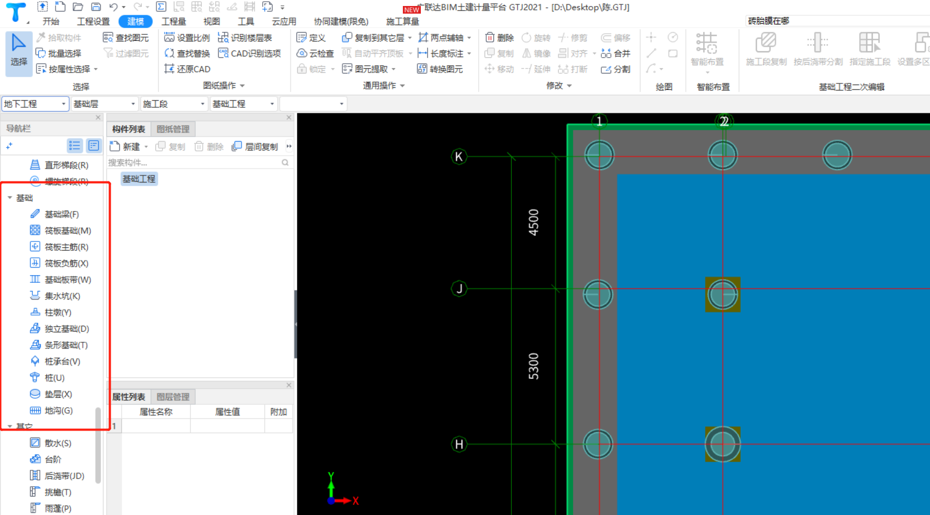Viewport: 930px width, 515px height.
Task: Click 设置比例 set scale
Action: (187, 38)
